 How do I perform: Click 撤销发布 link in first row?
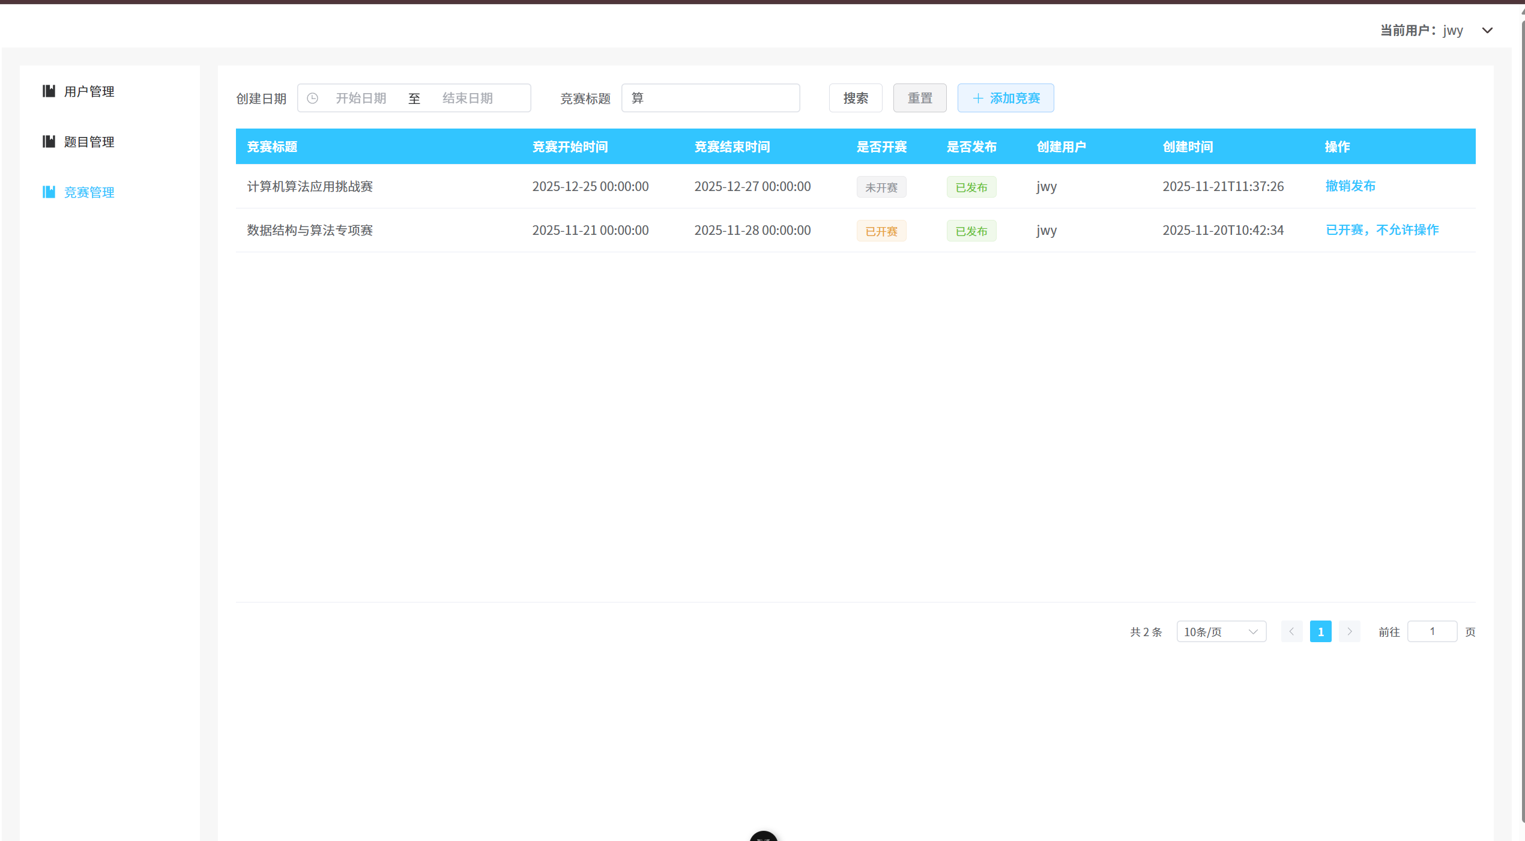tap(1350, 186)
